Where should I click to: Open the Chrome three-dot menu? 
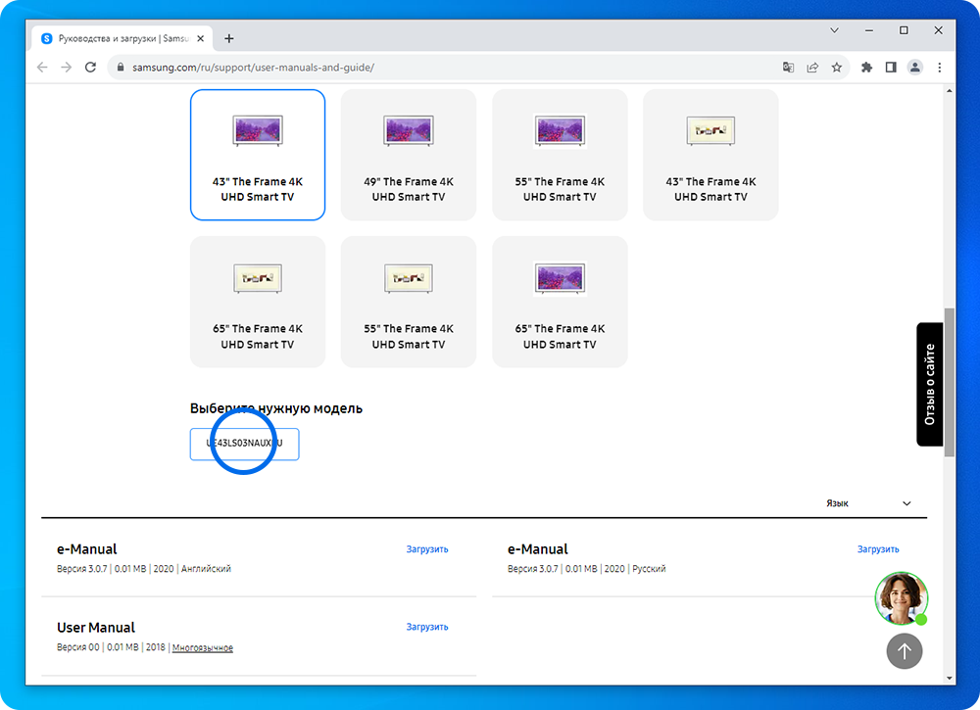click(940, 68)
